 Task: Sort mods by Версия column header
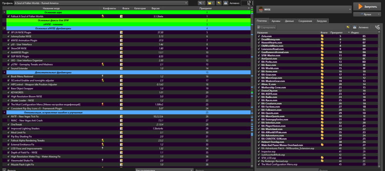(x=156, y=8)
